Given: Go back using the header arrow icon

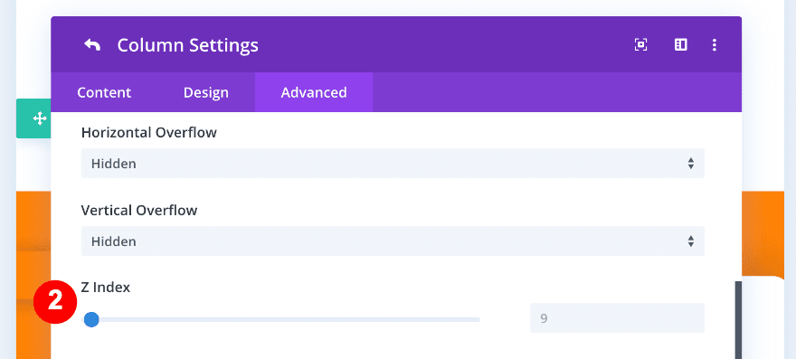Looking at the screenshot, I should pos(92,45).
